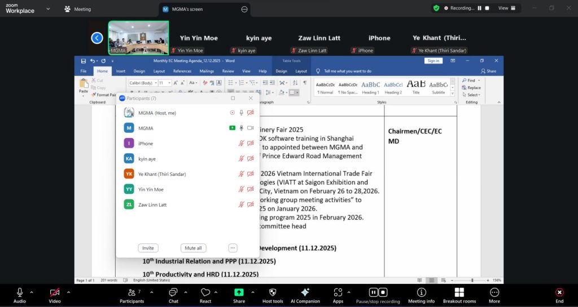Open the View dropdown at top
Screen dimensions: 578x307
(506, 8)
